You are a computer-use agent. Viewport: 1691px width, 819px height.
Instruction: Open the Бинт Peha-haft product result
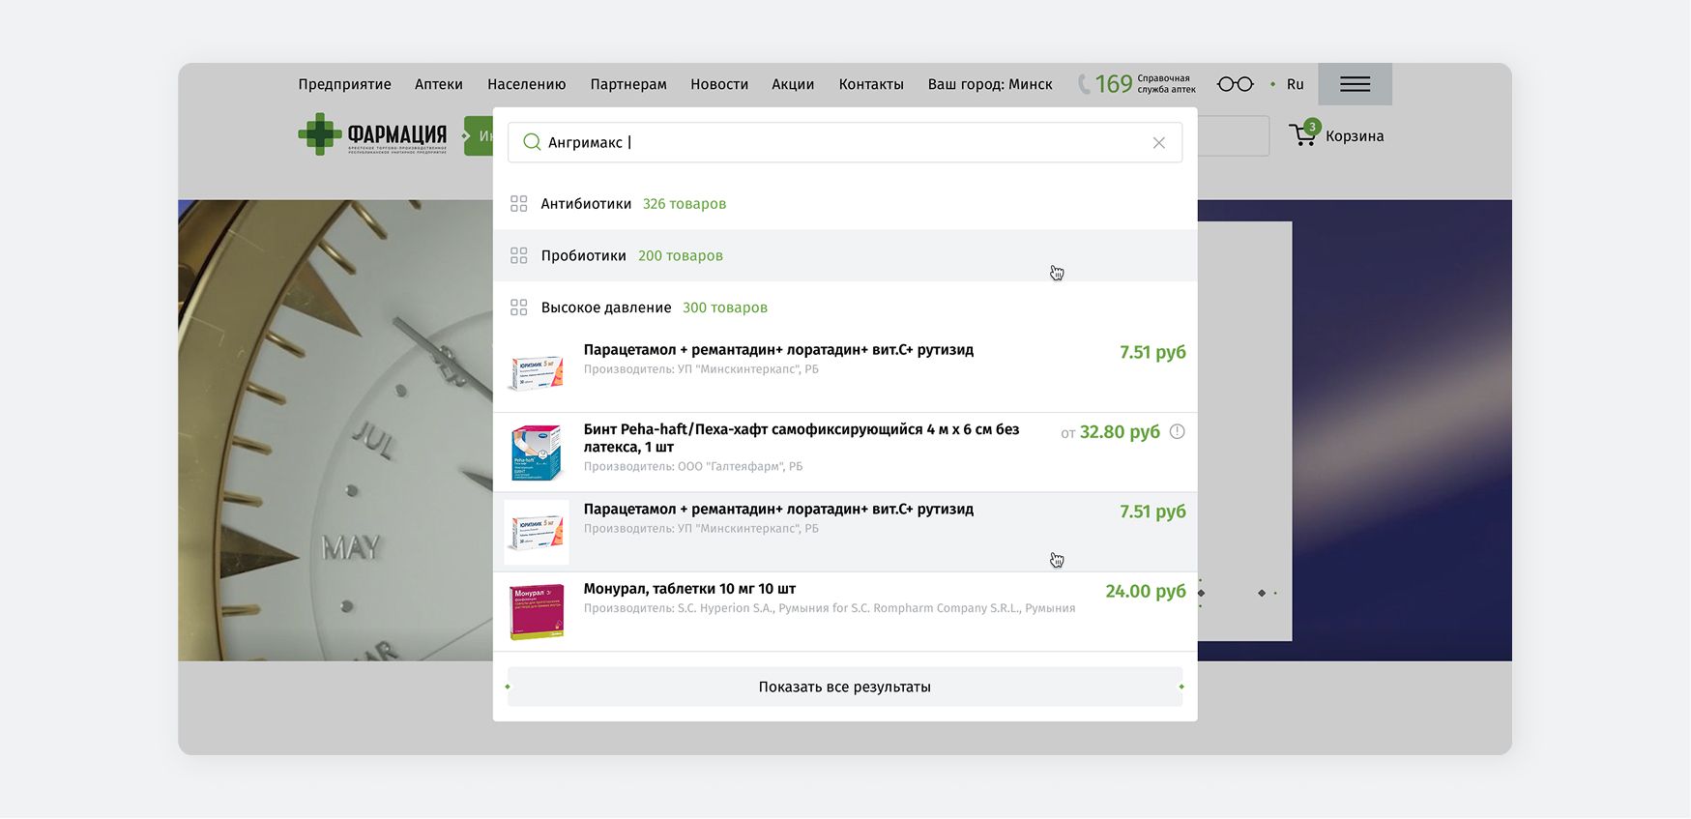point(801,438)
